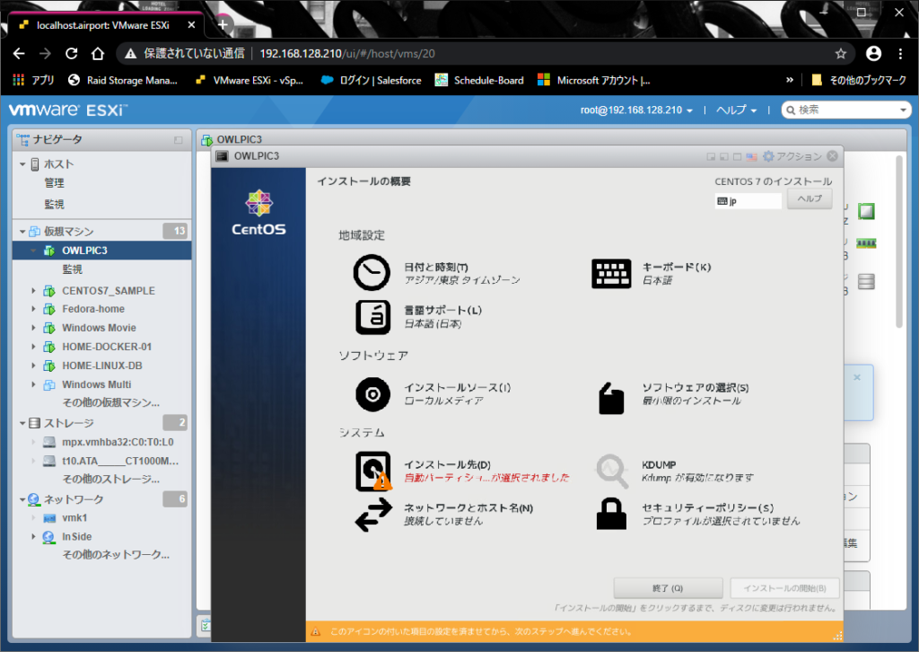919x652 pixels.
Task: Open the KDUMP magnifier icon
Action: [x=612, y=471]
